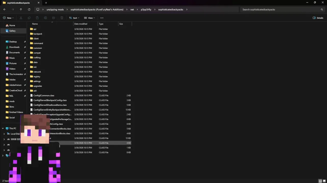
Task: Open Desktop quick access folder
Action: tap(13, 42)
